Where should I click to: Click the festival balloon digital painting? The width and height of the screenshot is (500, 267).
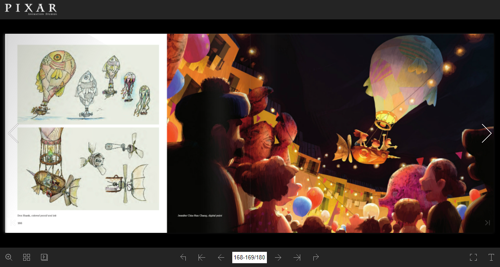[x=330, y=133]
